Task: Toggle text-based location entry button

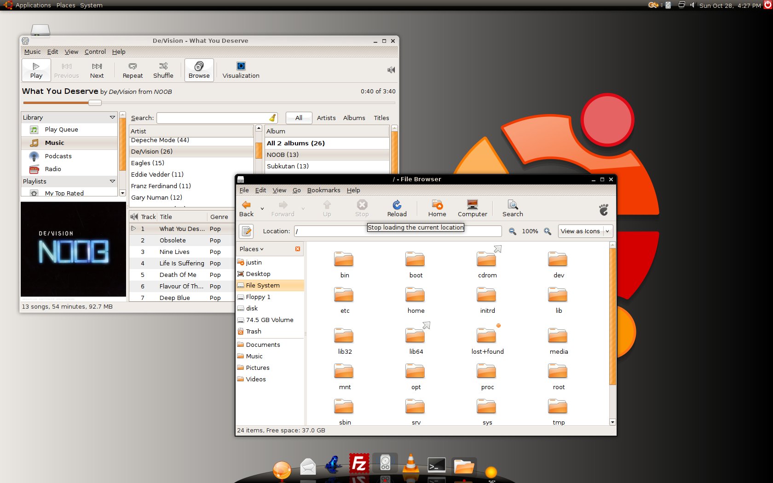Action: click(x=247, y=231)
